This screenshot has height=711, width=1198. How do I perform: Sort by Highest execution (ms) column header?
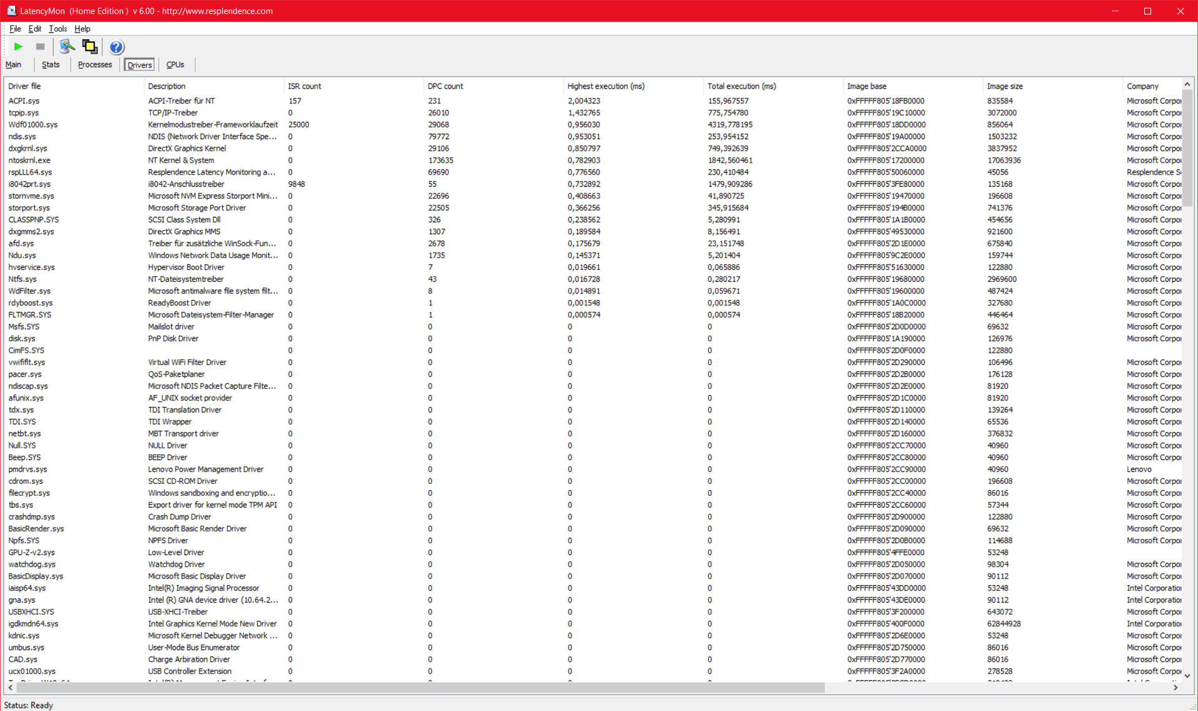(606, 86)
